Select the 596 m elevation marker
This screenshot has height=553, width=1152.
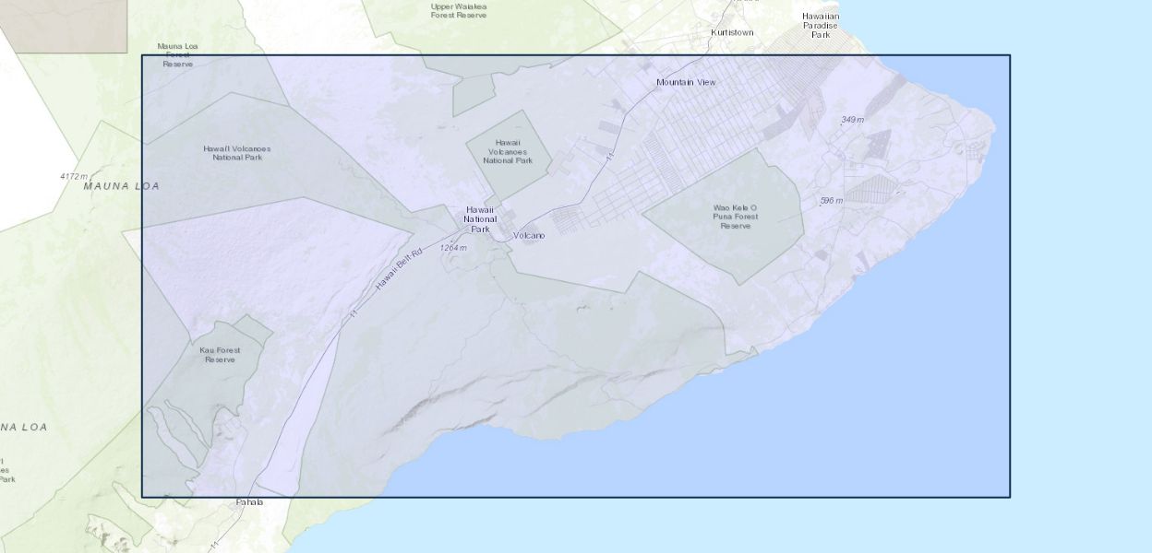(831, 200)
